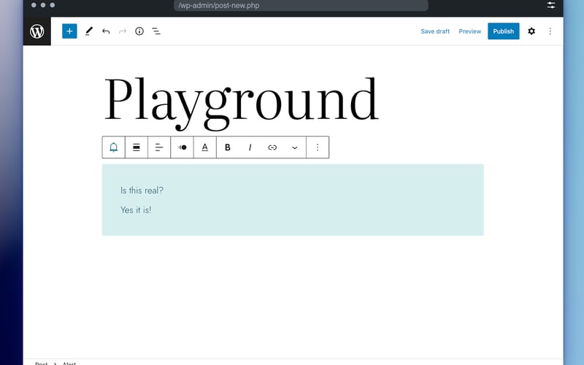Open the alert style toggle icon

click(x=182, y=147)
